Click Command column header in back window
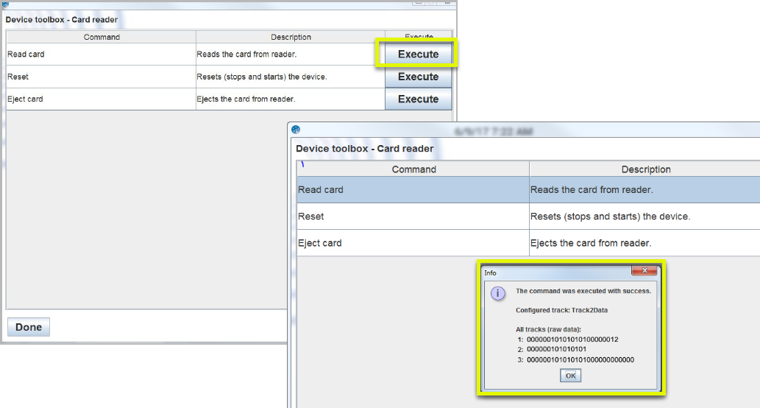 102,37
